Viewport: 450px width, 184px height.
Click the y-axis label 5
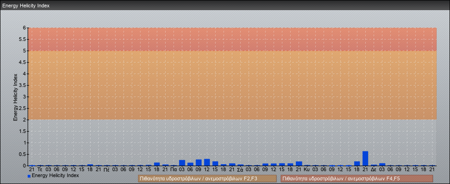coord(24,51)
